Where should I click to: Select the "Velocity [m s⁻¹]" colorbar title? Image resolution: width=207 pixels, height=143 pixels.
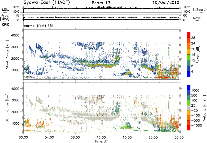point(204,108)
